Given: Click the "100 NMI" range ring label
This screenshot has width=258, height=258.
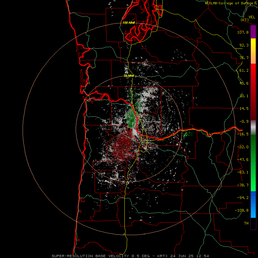Looking at the screenshot, I should tap(129, 23).
